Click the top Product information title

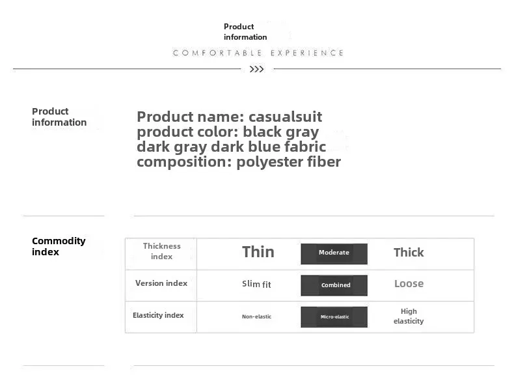pyautogui.click(x=245, y=32)
